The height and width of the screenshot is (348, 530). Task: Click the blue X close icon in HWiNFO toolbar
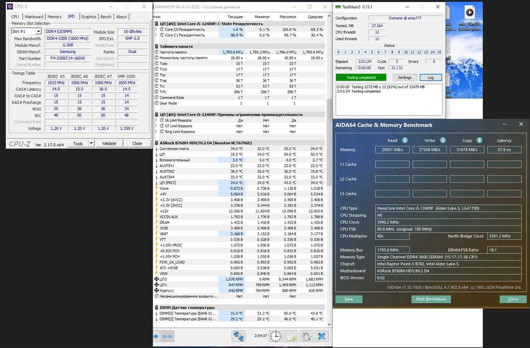coord(322,336)
